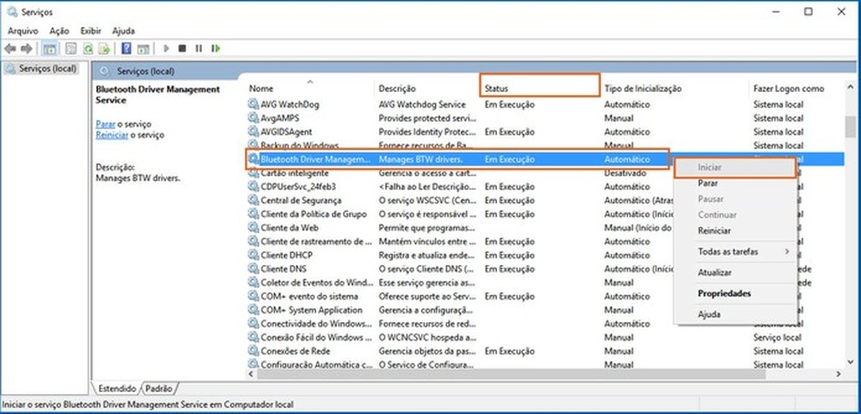This screenshot has height=414, width=861.
Task: Open Help with the blue question-mark icon
Action: click(126, 48)
